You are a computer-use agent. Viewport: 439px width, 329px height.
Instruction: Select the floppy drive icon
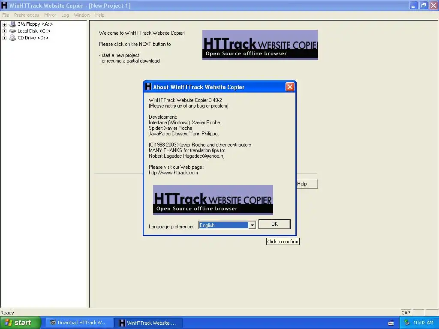tap(12, 24)
